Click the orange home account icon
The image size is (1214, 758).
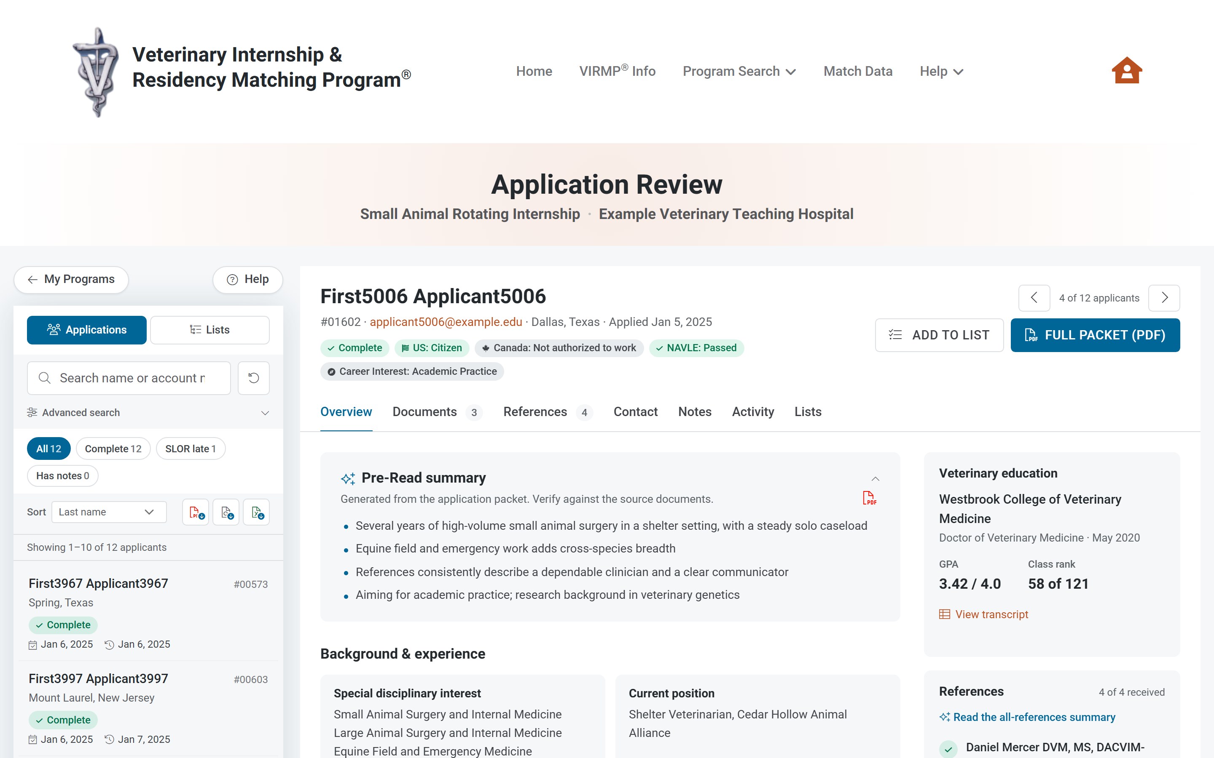click(x=1127, y=71)
